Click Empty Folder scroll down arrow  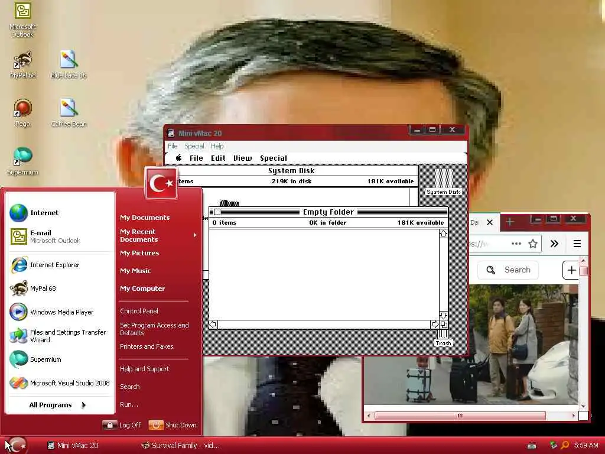pos(443,316)
